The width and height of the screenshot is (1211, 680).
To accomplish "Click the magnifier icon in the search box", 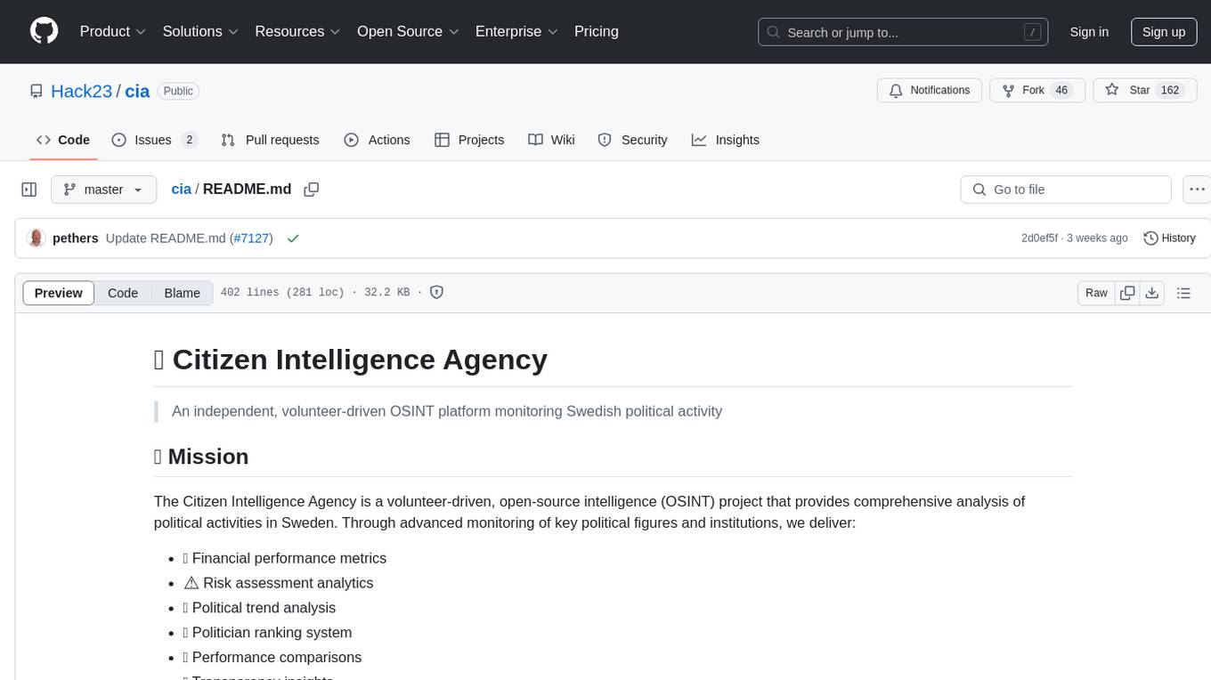I will coord(775,32).
